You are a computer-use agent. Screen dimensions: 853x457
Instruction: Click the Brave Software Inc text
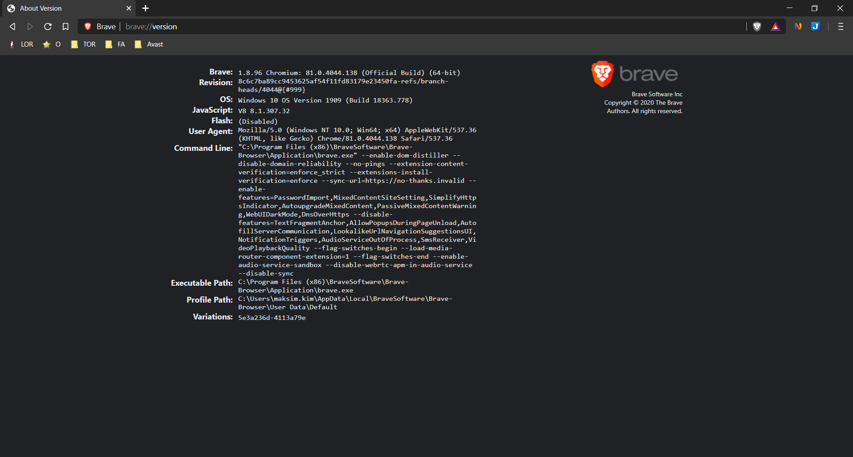pos(657,94)
